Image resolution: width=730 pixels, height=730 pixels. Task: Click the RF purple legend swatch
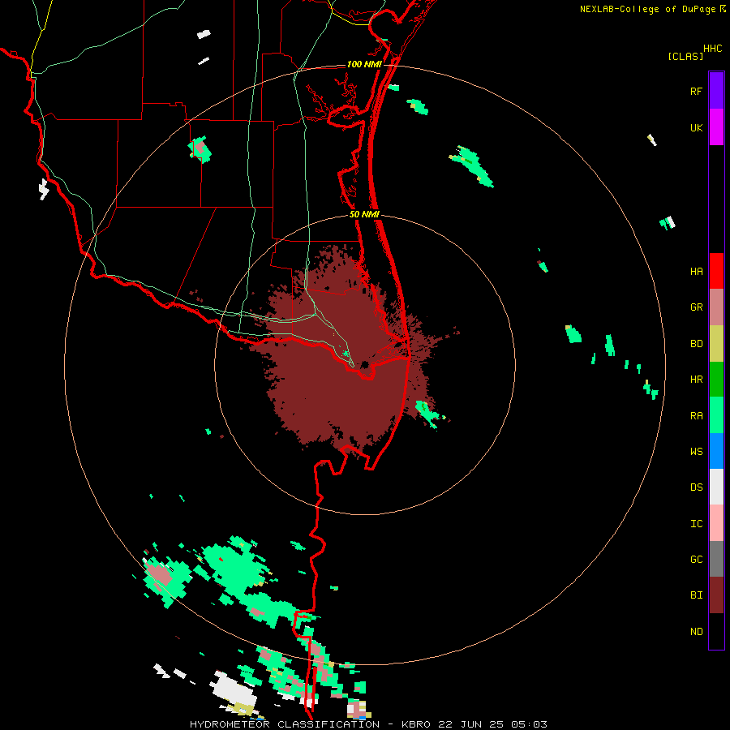716,91
